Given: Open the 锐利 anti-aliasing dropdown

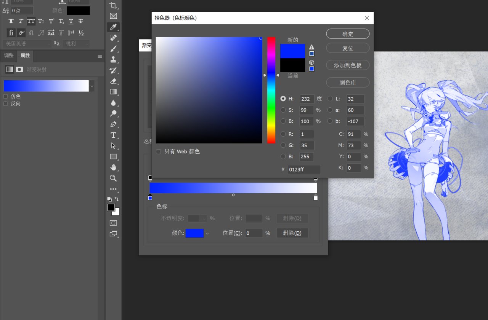Looking at the screenshot, I should point(76,44).
